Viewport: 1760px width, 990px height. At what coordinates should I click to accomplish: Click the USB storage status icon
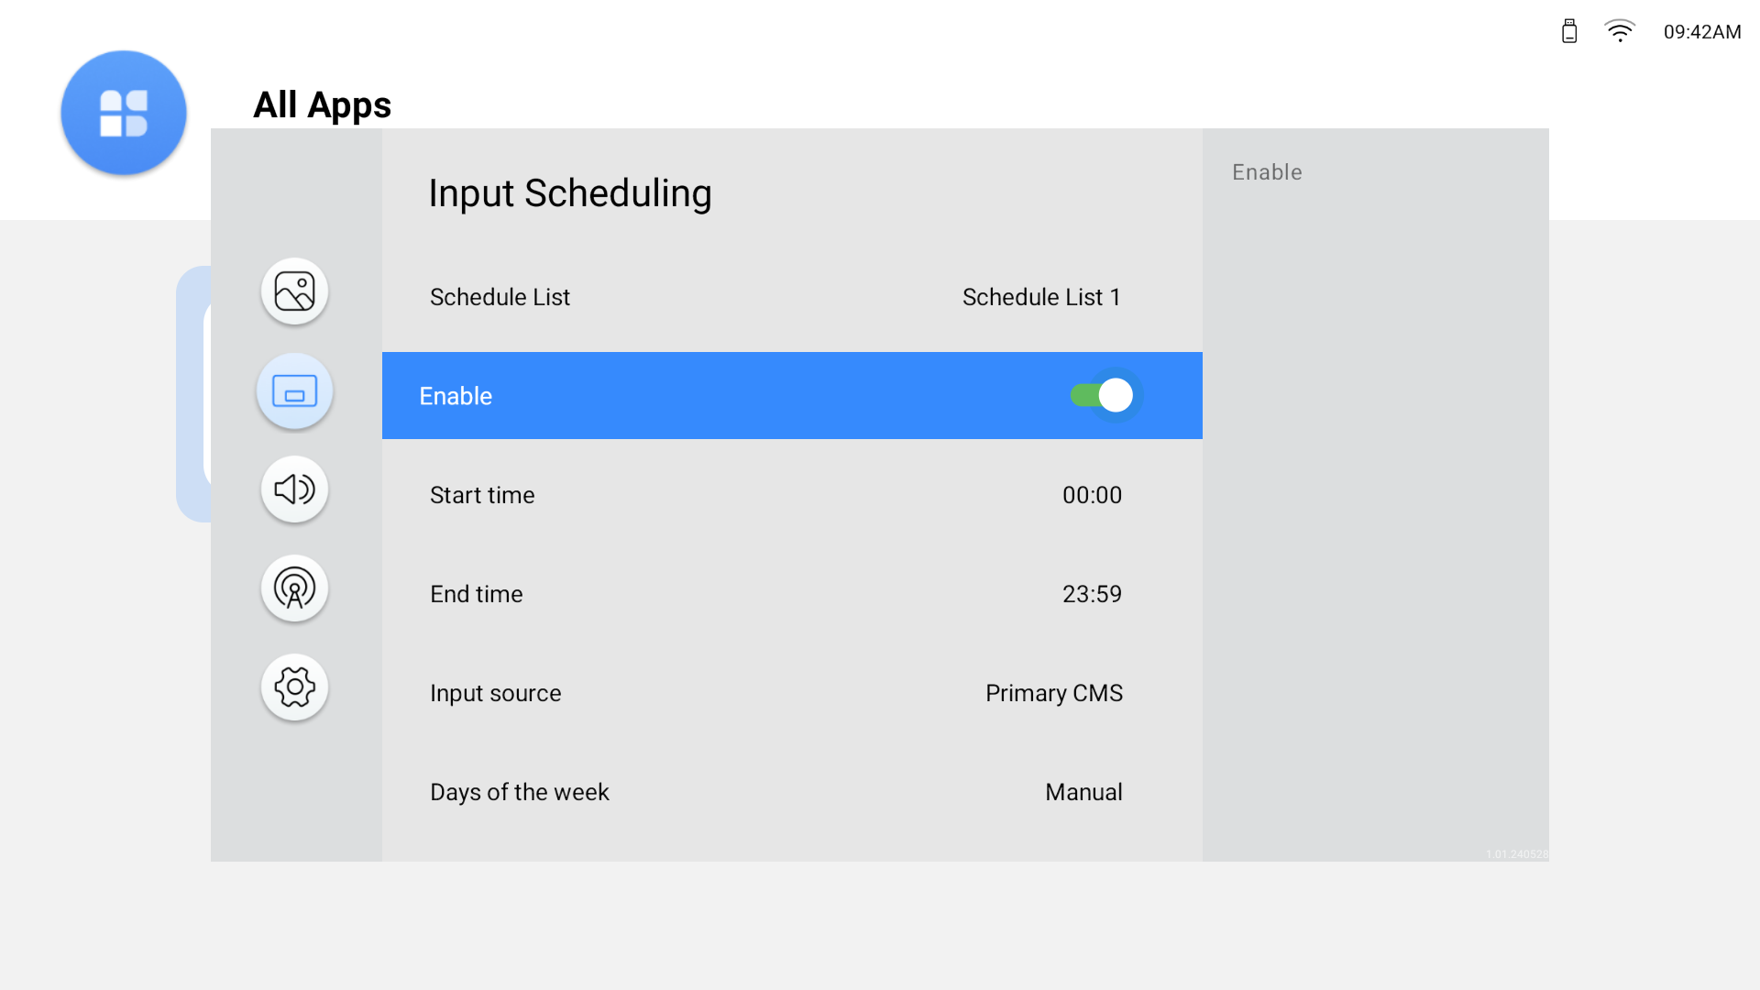click(1569, 31)
